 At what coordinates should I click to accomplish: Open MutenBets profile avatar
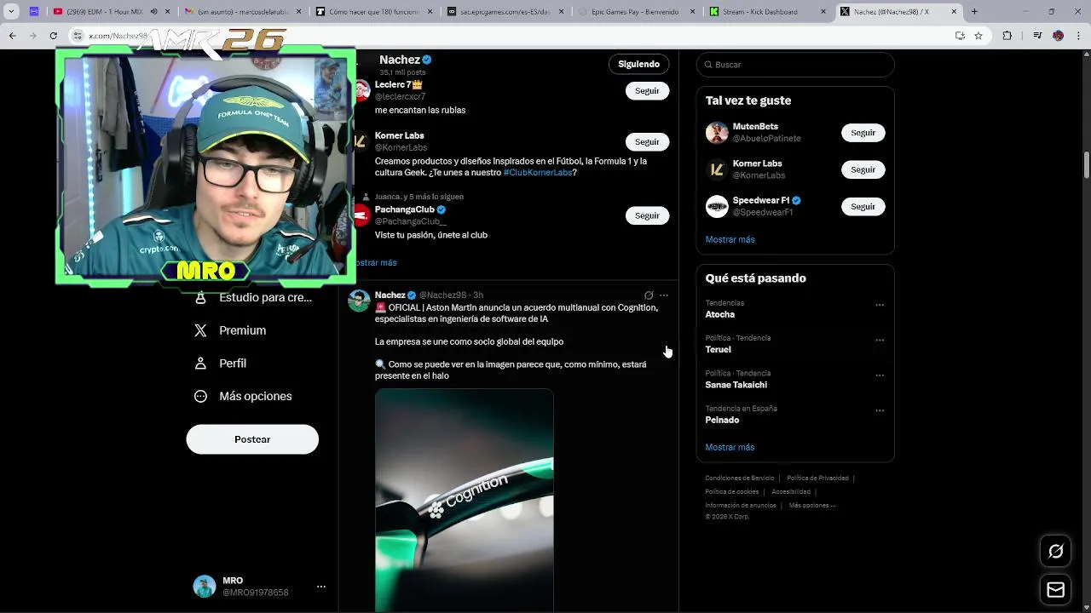point(717,133)
